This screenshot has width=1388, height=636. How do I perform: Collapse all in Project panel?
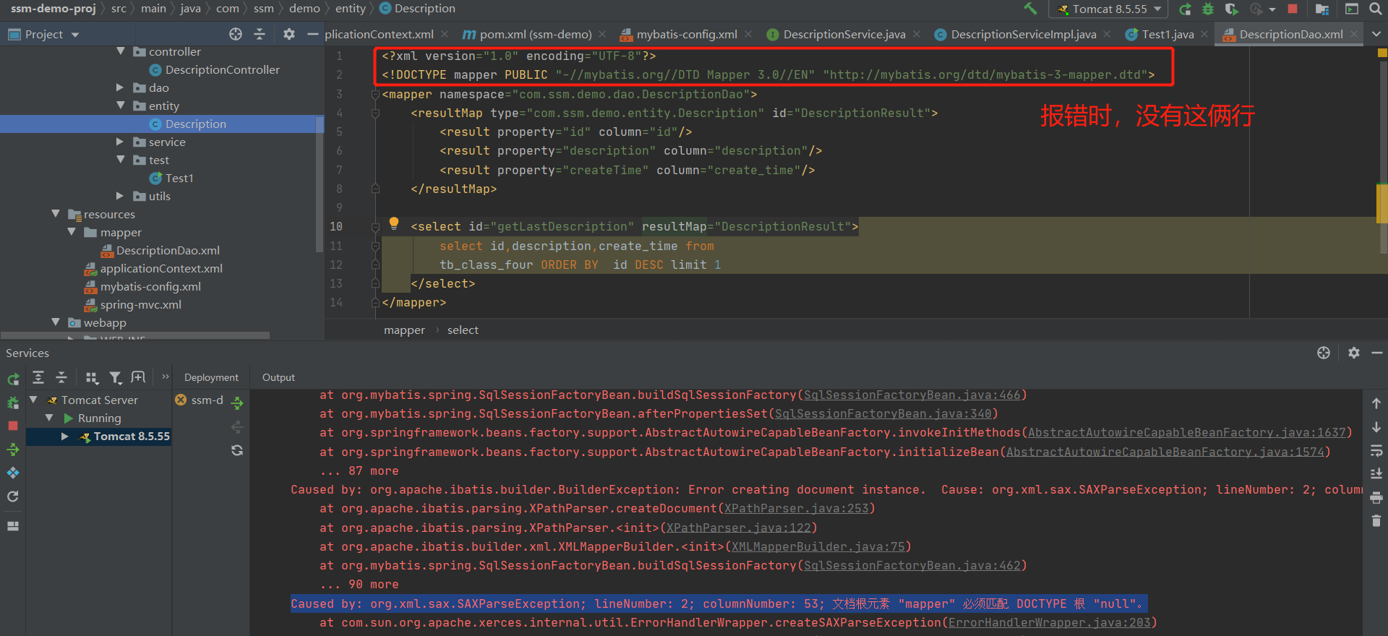(260, 34)
